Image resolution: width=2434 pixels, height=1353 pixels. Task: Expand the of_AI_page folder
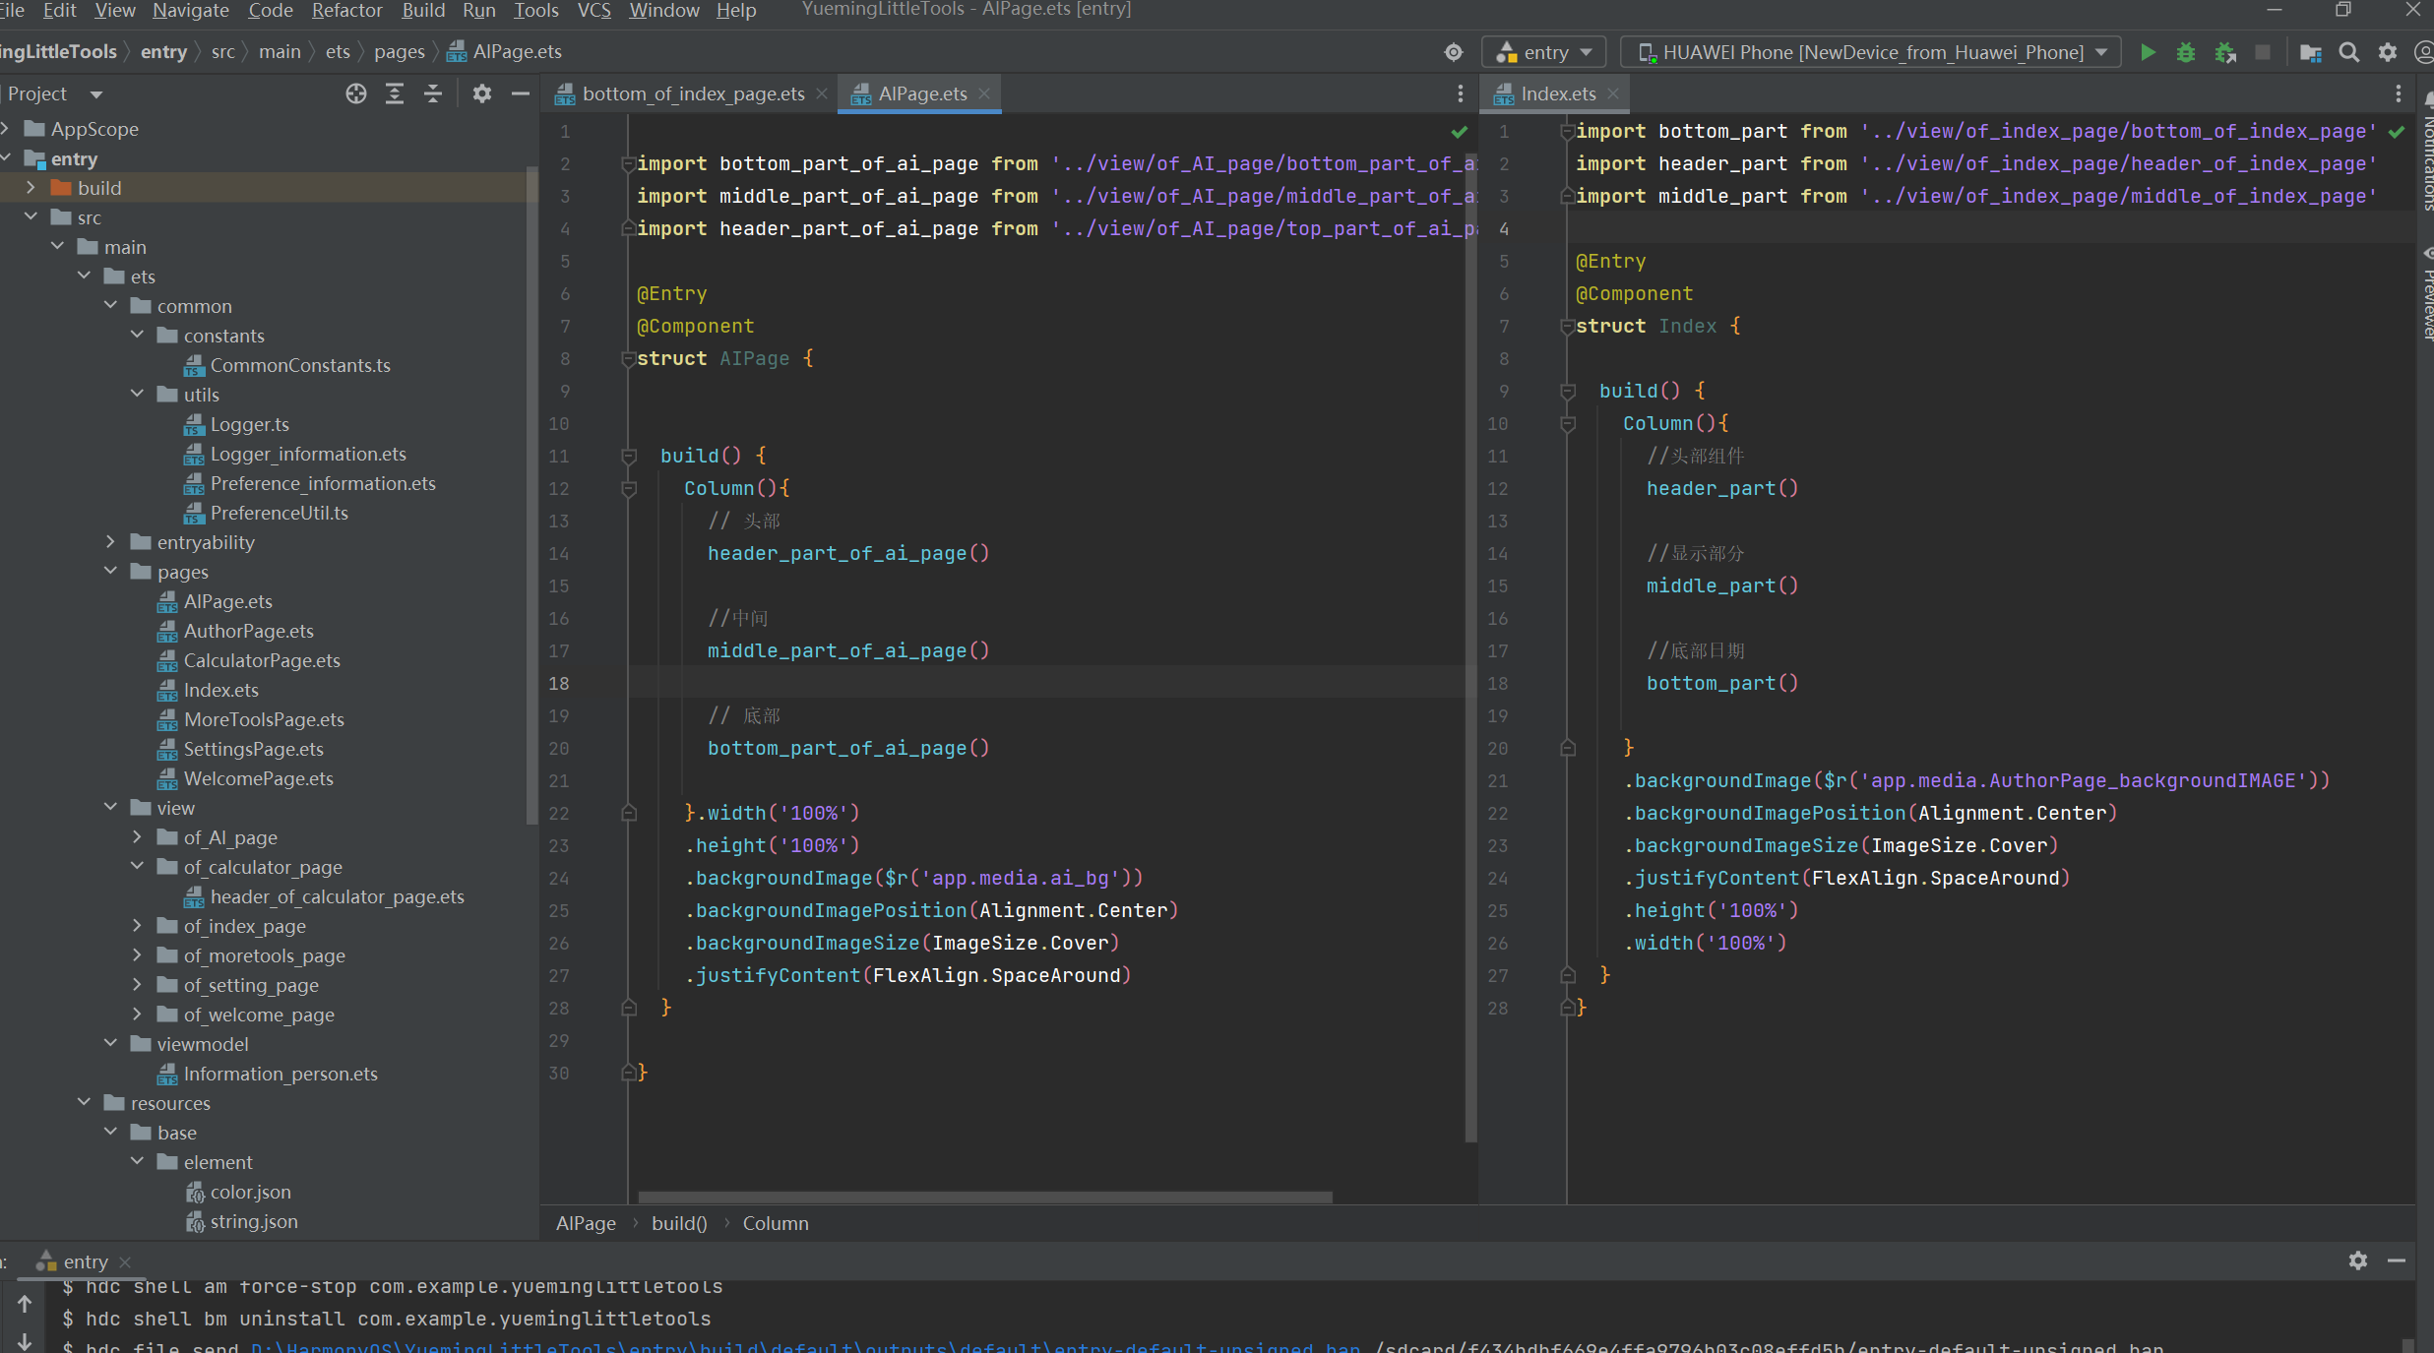(x=137, y=836)
